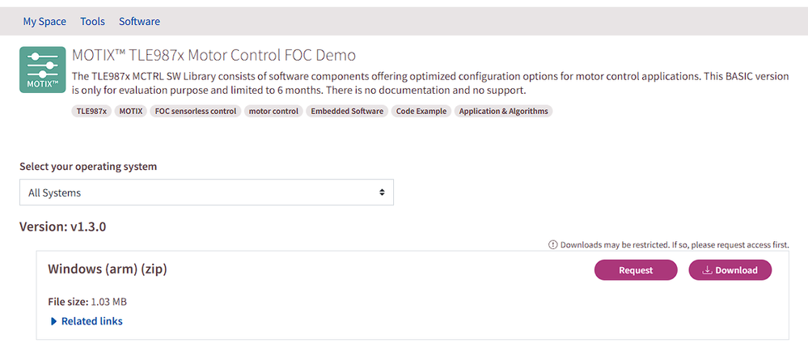
Task: Open the My Space menu
Action: [x=44, y=22]
